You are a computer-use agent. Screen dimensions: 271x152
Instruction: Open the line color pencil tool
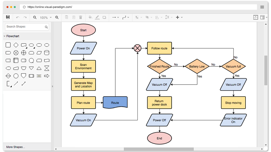[97, 17]
